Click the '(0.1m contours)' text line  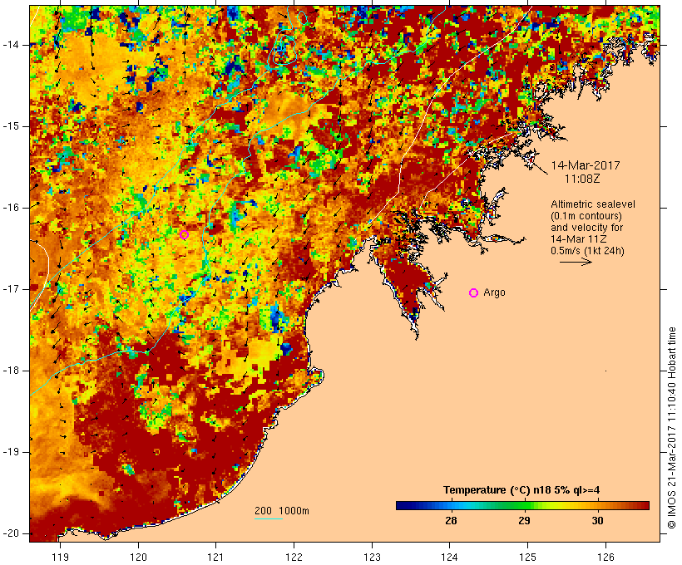pos(586,216)
